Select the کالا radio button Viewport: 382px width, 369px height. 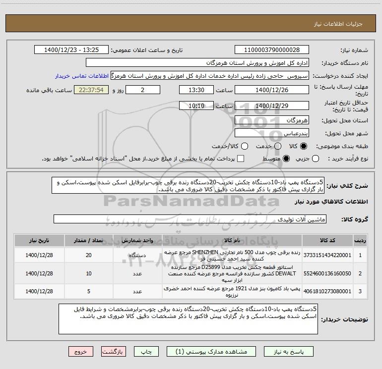coord(304,146)
